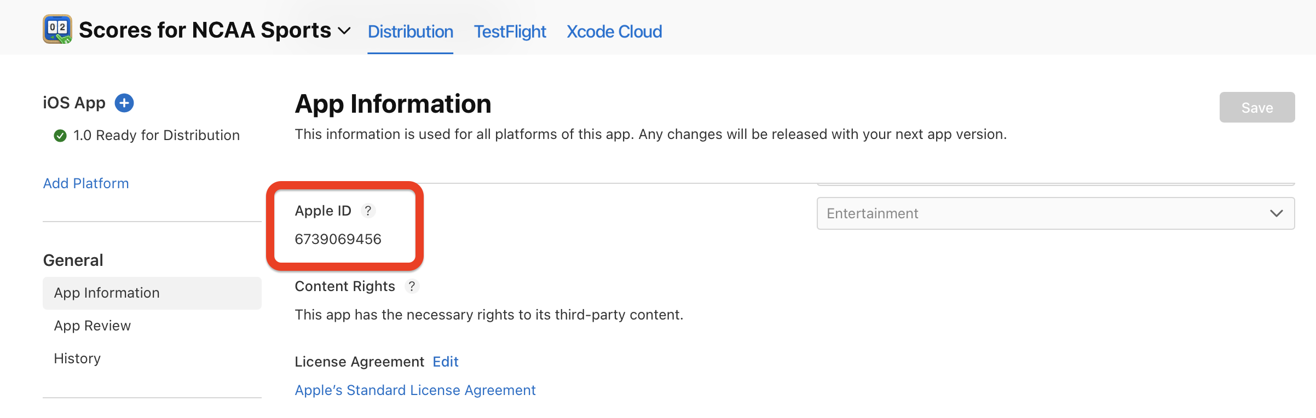Click the help icon next to Apple ID

(368, 211)
